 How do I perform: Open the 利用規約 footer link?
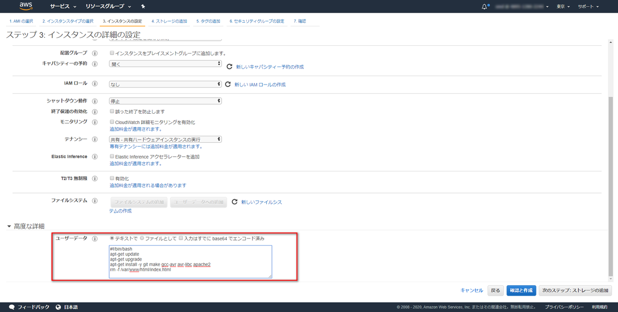[x=599, y=307]
